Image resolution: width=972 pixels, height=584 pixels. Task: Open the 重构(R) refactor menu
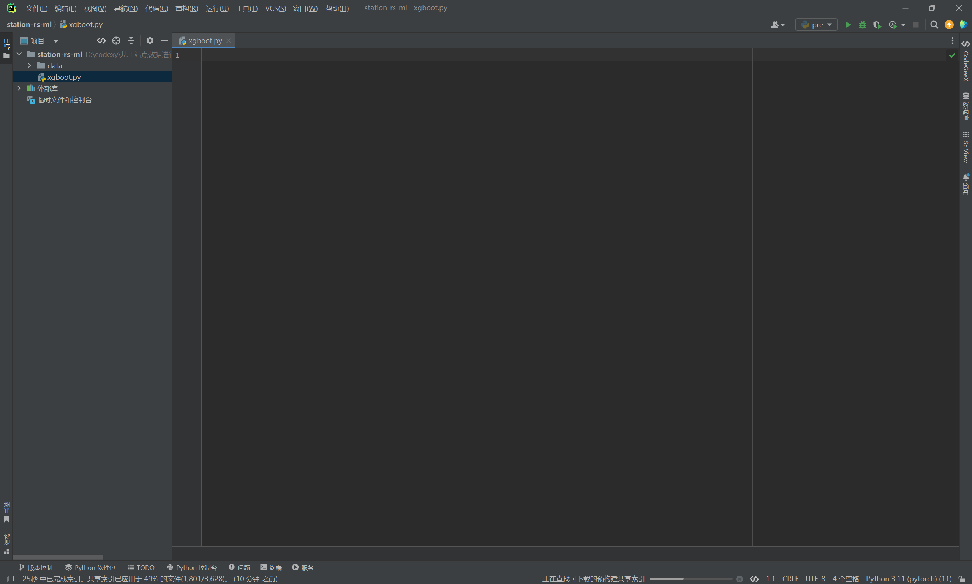(x=186, y=8)
